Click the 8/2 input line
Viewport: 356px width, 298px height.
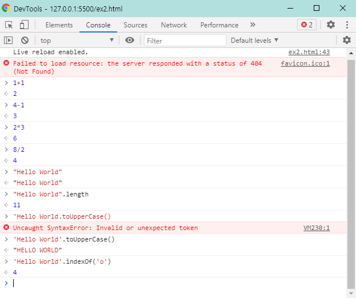(x=19, y=150)
